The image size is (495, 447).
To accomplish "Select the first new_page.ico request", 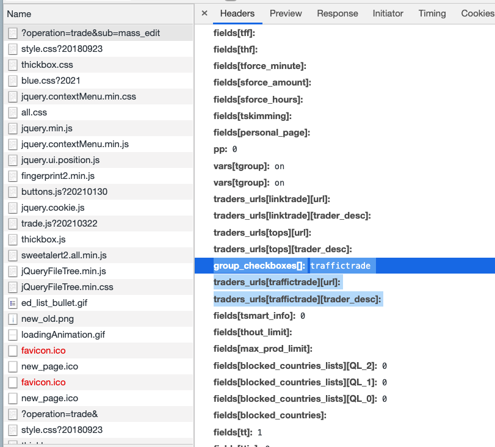I will [x=98, y=366].
